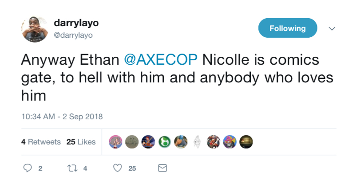This screenshot has width=356, height=183.
Task: Open the darrylayo display name
Action: [x=76, y=23]
